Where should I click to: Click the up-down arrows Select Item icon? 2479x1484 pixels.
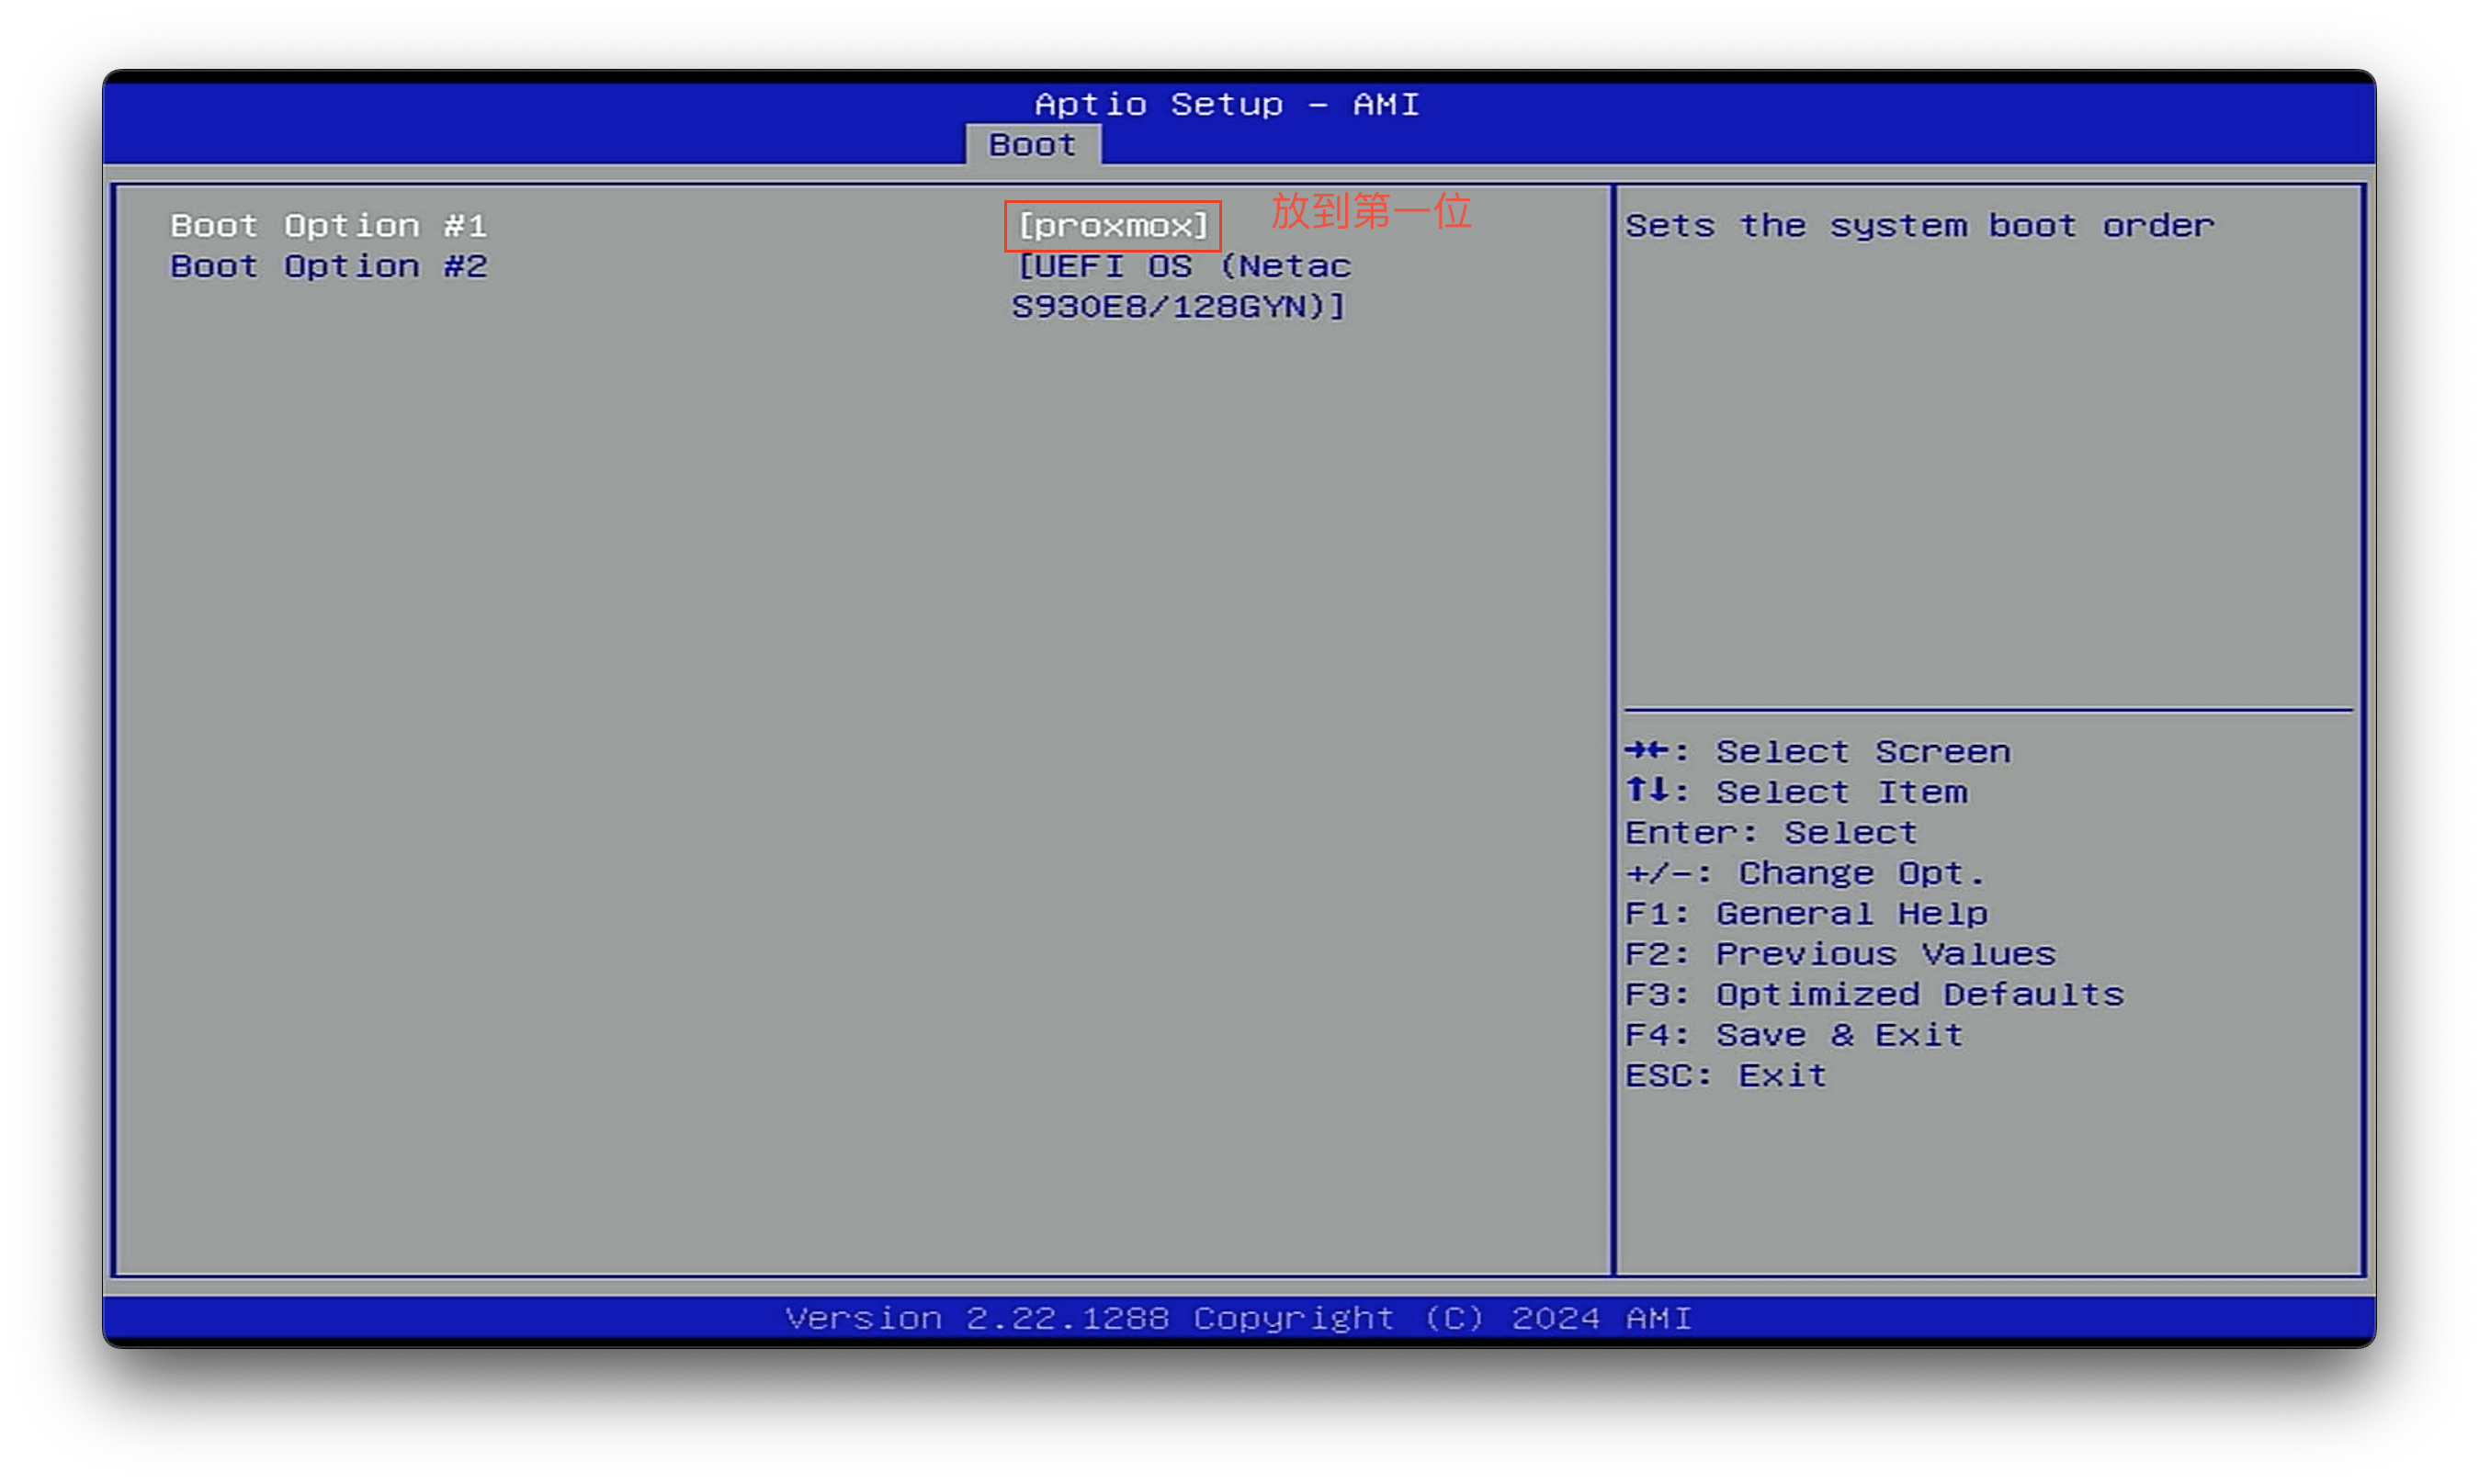point(1647,791)
